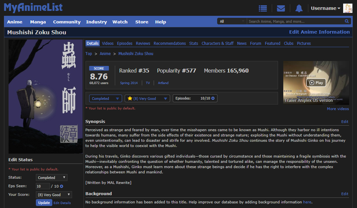Increment episodes with plus next to 10/10
Image resolution: width=357 pixels, height=208 pixels.
tap(213, 98)
